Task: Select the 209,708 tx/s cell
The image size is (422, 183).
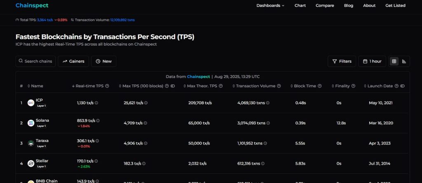Action: pyautogui.click(x=200, y=103)
